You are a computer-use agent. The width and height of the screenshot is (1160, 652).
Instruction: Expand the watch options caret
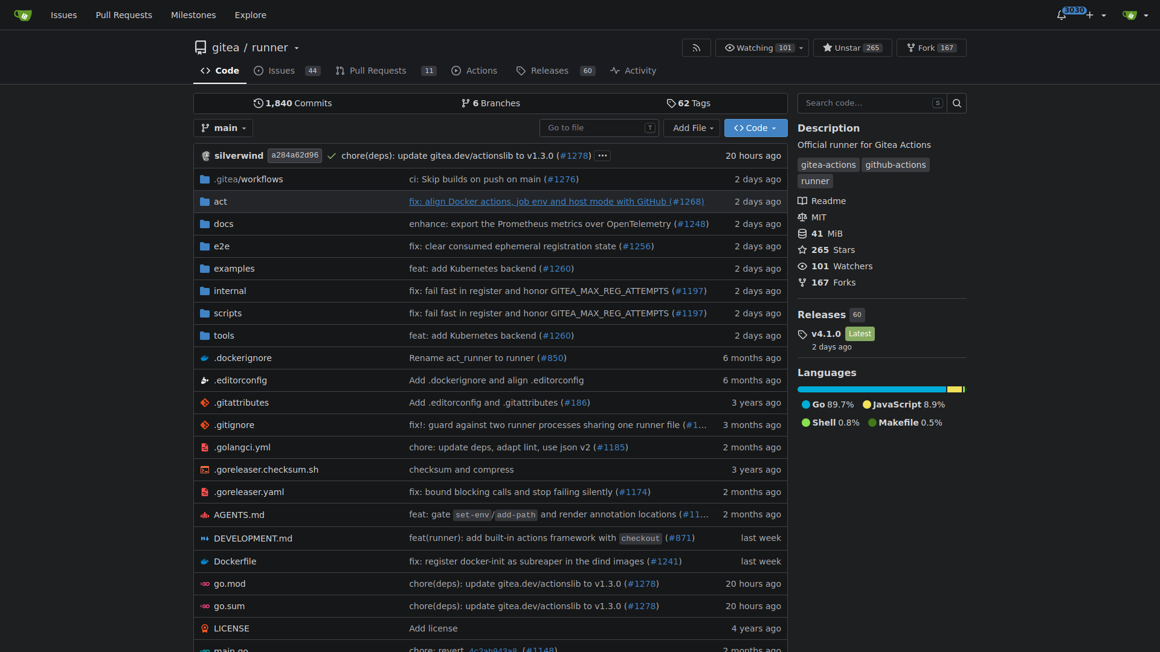(801, 48)
